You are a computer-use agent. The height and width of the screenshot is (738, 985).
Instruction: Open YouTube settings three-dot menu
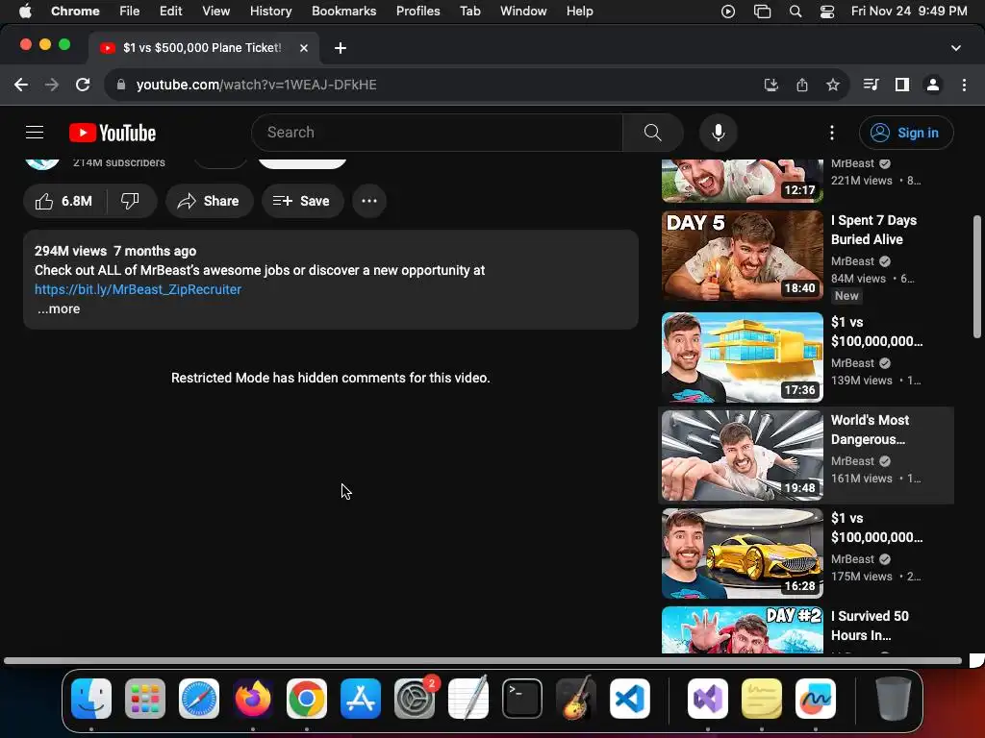[832, 133]
